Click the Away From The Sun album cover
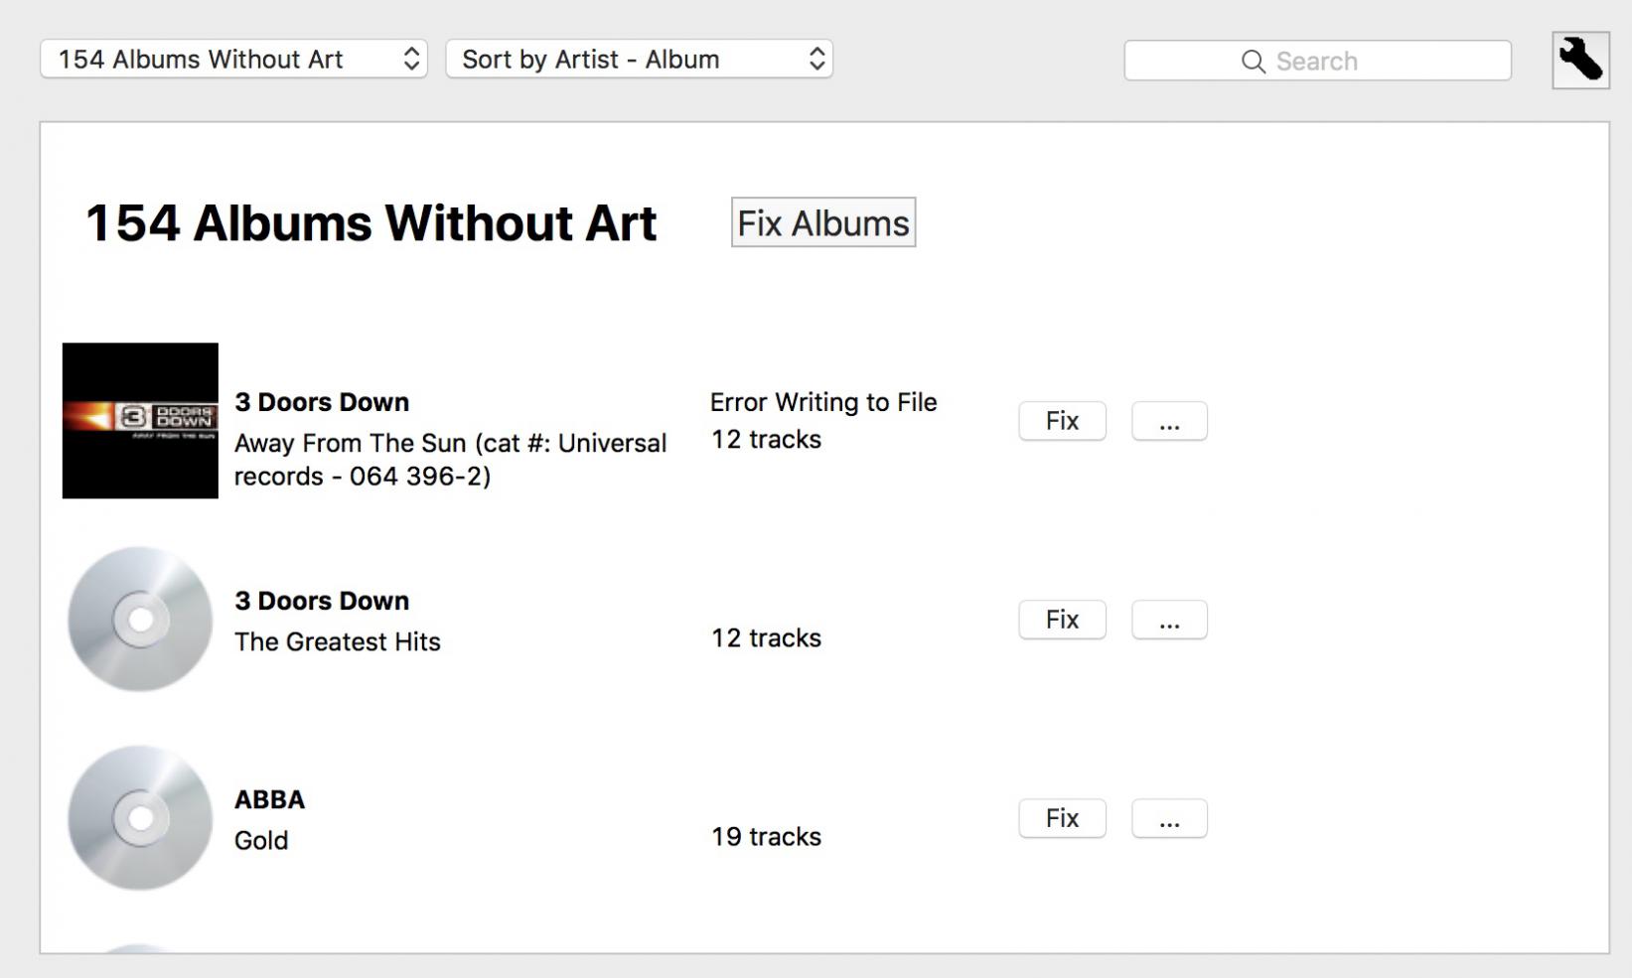The width and height of the screenshot is (1632, 978). click(x=140, y=421)
